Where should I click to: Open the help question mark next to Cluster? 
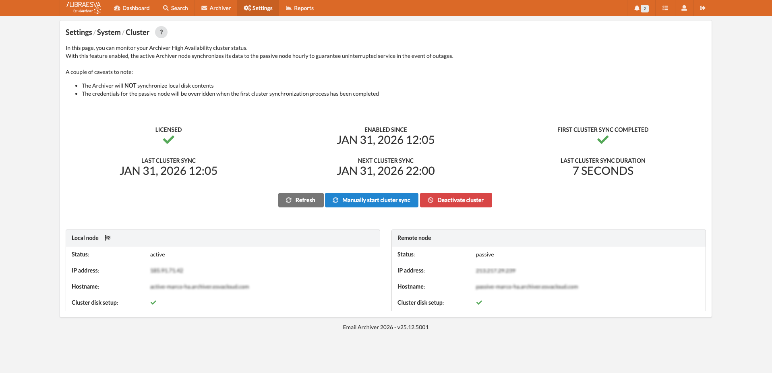pos(161,32)
